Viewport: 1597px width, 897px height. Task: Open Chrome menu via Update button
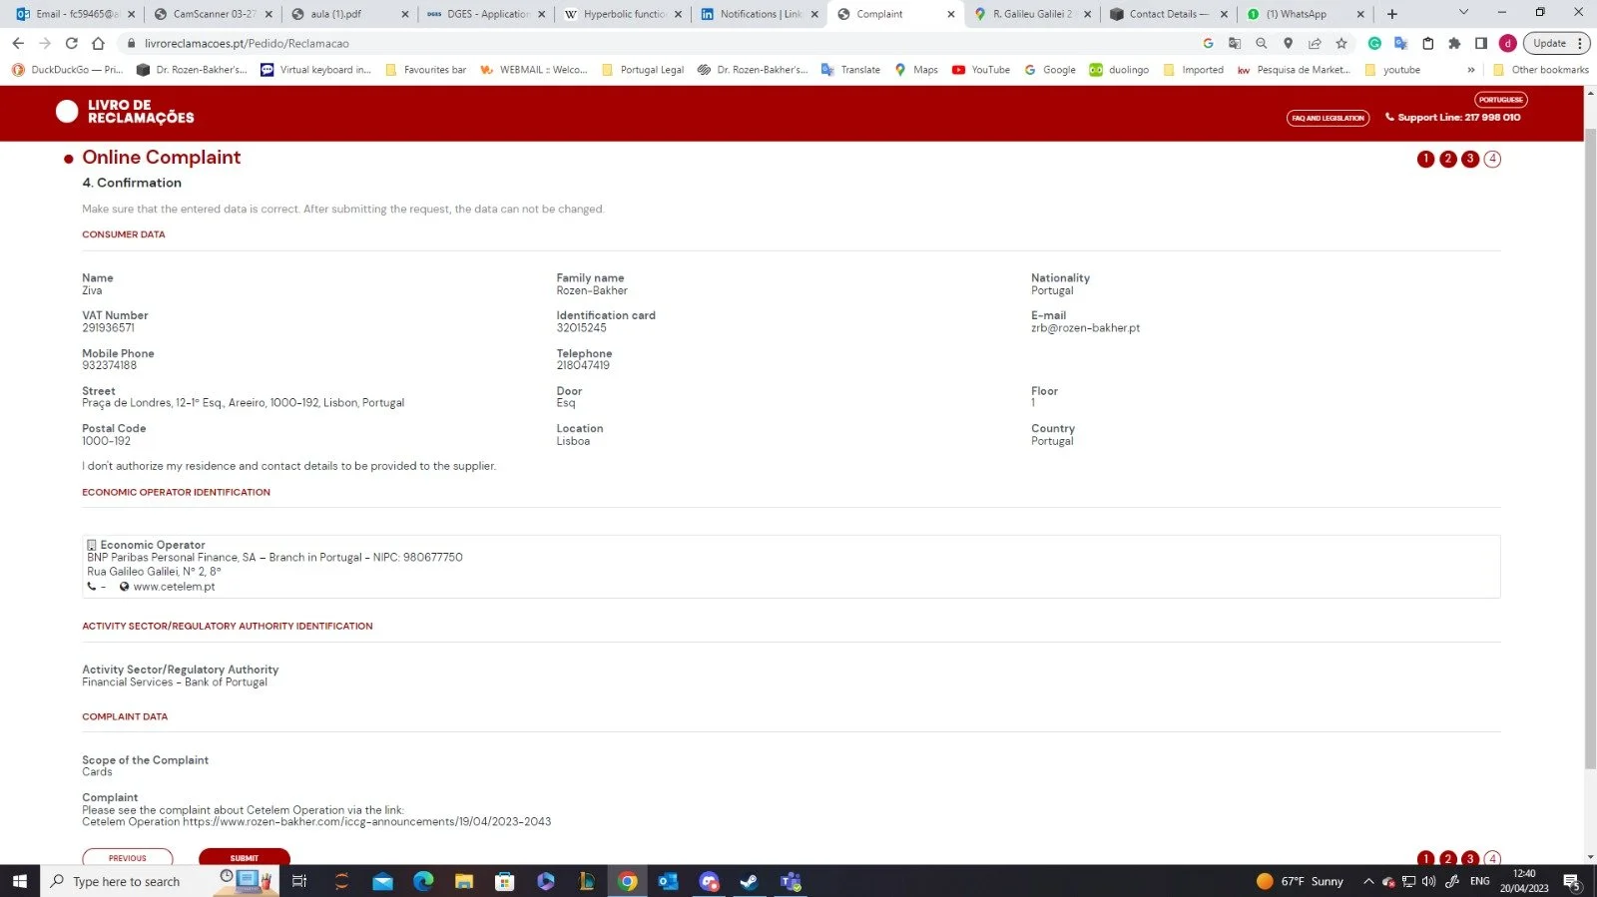coord(1555,43)
